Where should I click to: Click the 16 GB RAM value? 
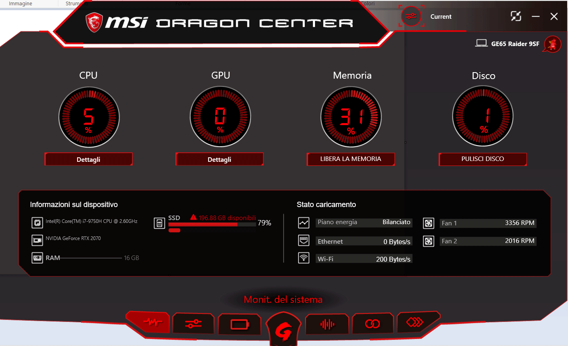tap(131, 258)
